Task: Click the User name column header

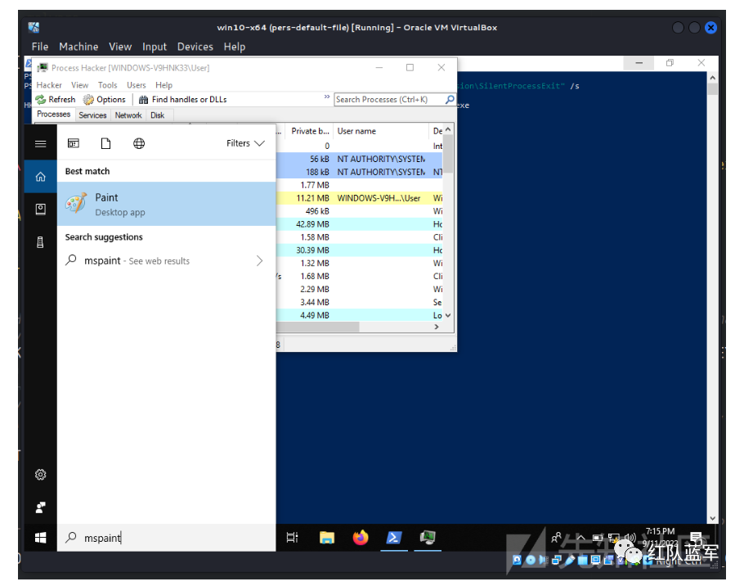Action: point(381,131)
